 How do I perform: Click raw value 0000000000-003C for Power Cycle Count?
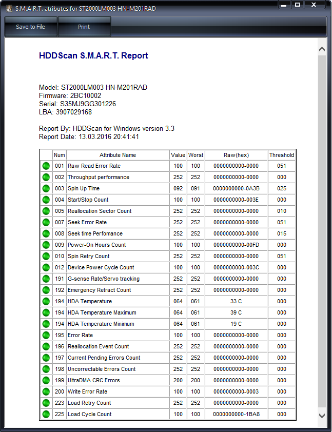tap(236, 267)
